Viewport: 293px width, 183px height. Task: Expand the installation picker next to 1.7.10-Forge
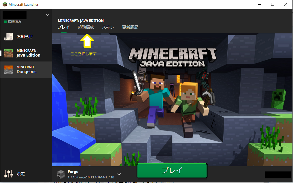point(119,174)
